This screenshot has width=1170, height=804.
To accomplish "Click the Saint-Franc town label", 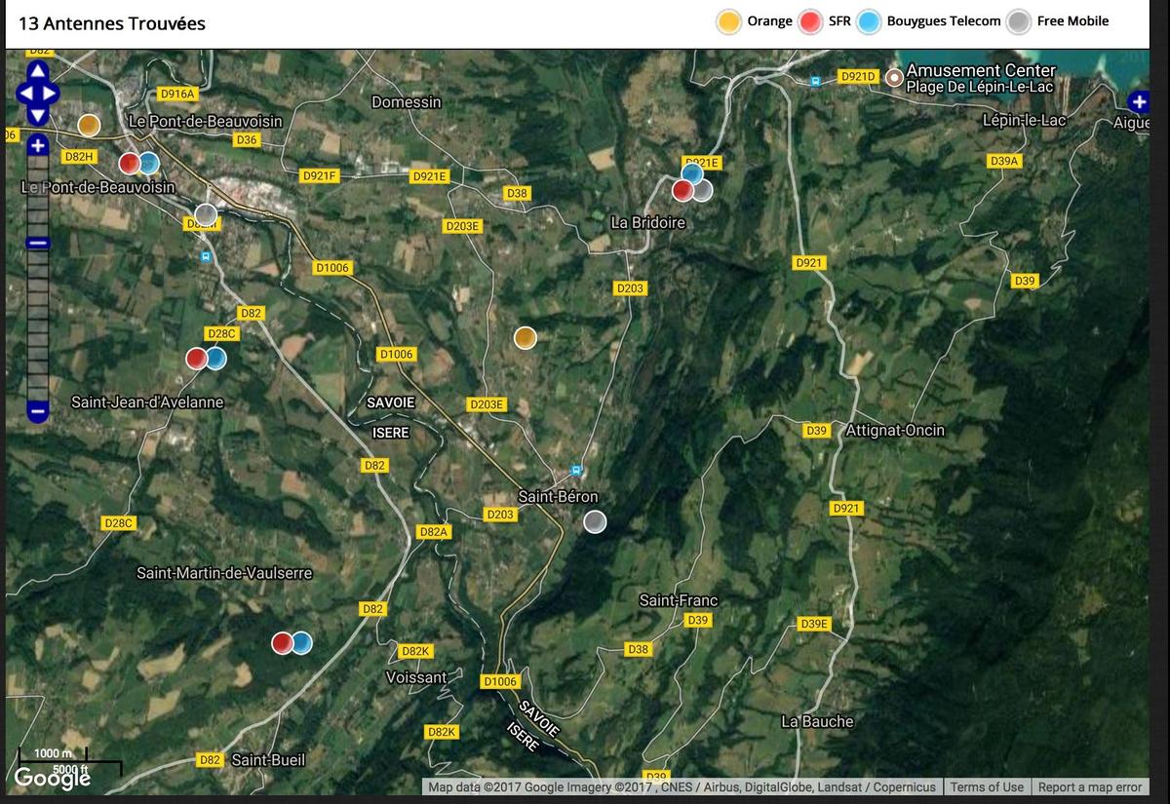I will click(679, 599).
